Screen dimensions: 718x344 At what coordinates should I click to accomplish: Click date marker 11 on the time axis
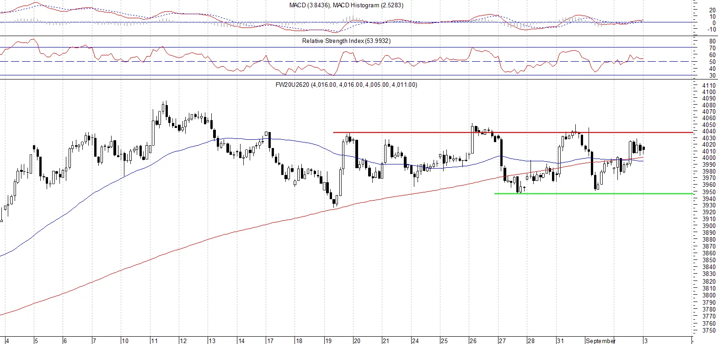click(154, 341)
